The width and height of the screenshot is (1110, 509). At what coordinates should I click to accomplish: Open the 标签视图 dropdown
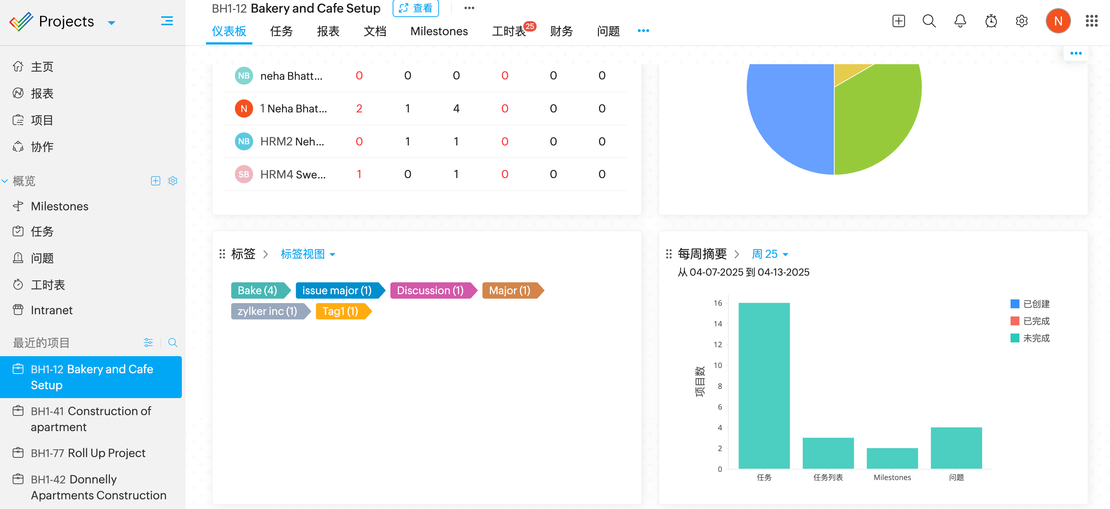[x=308, y=254]
